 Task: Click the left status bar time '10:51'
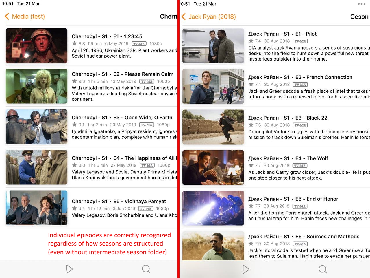pyautogui.click(x=8, y=3)
